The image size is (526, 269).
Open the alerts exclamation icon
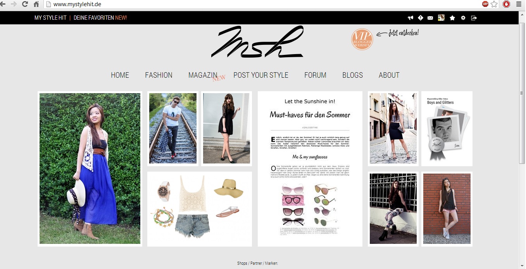[x=421, y=18]
